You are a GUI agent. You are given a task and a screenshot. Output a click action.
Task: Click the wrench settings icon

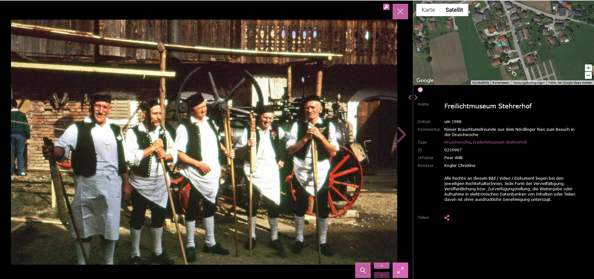(386, 7)
